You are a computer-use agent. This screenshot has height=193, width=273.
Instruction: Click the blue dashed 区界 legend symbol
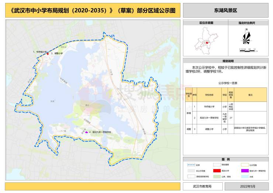[191, 165]
